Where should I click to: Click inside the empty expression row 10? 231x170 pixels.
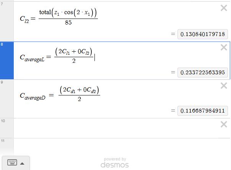115,128
